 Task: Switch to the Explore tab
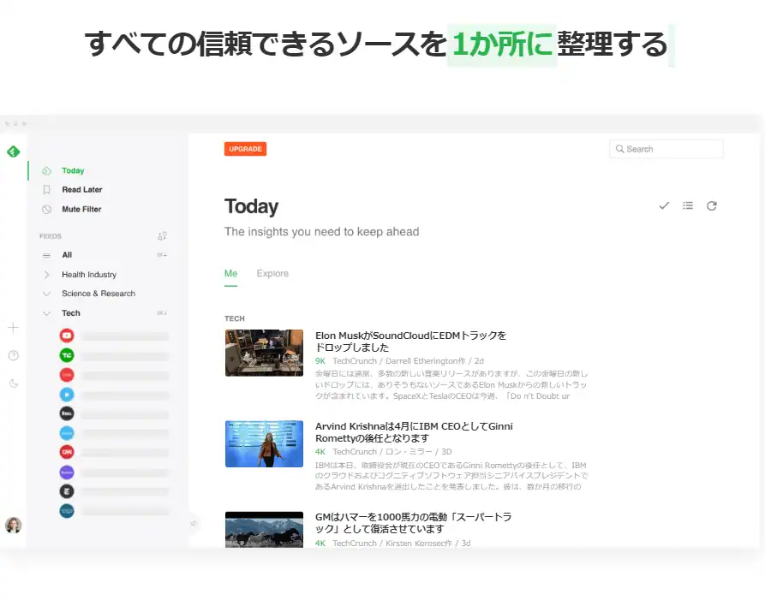click(x=272, y=274)
